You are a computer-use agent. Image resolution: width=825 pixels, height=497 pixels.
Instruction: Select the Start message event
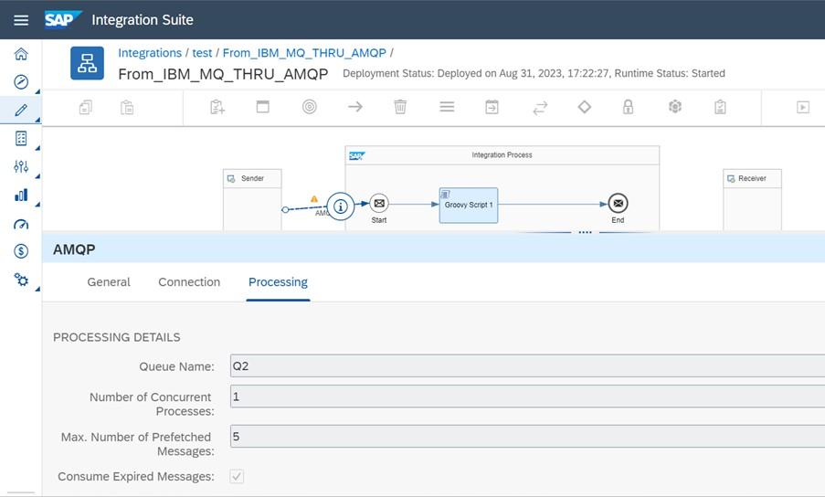pos(379,203)
